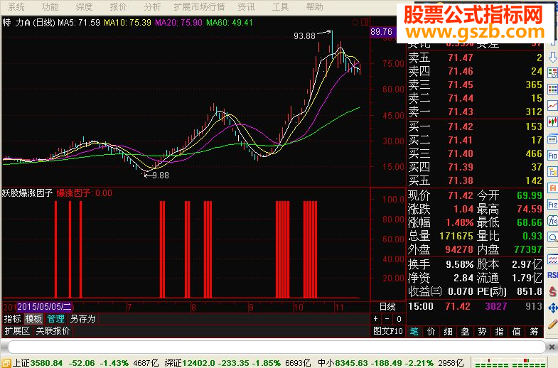Open the f(x) formula manager icon
The image size is (558, 368).
tap(552, 221)
